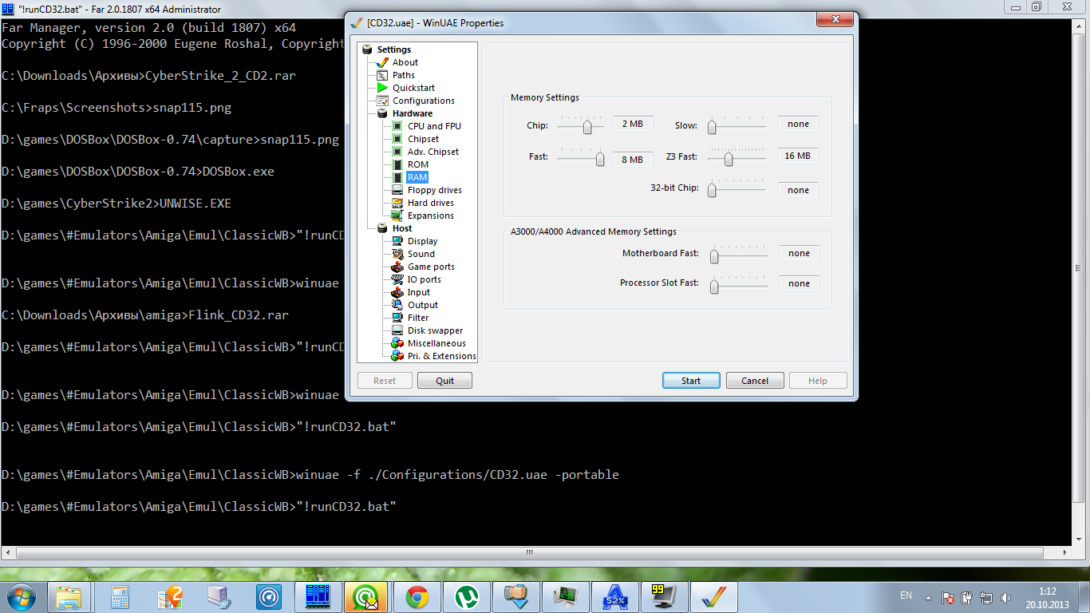1090x613 pixels.
Task: Select the CPU and FPU chip icon
Action: coord(397,126)
